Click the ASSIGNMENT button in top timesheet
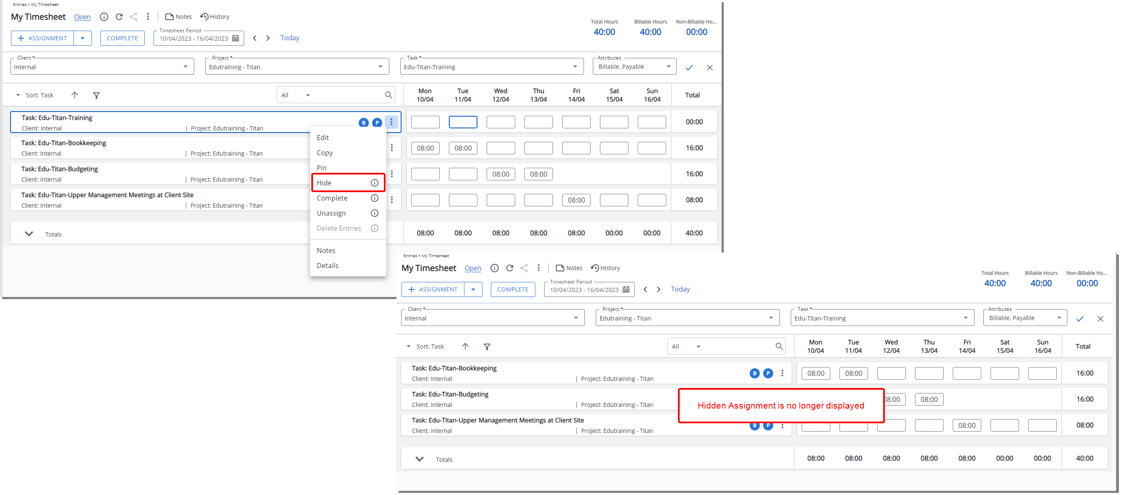Viewport: 1121px width, 495px height. 43,38
